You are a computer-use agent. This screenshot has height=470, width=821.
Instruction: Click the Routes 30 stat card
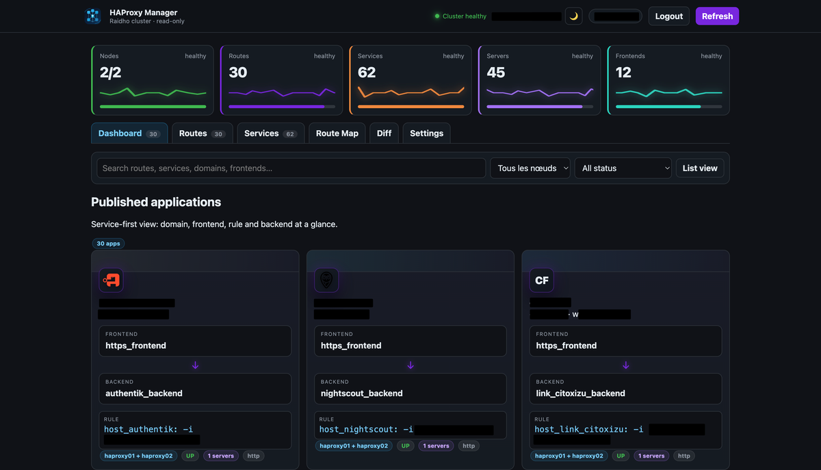tap(281, 80)
